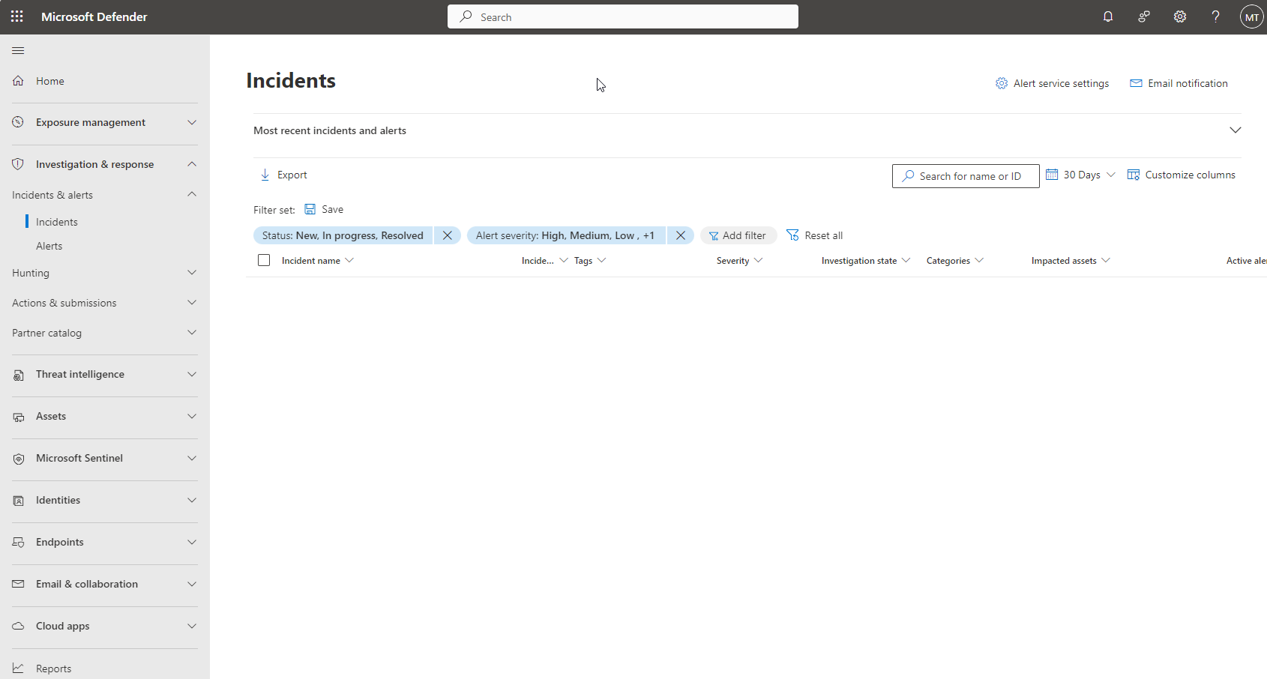Image resolution: width=1267 pixels, height=679 pixels.
Task: Click the Reports chart icon
Action: (x=18, y=668)
